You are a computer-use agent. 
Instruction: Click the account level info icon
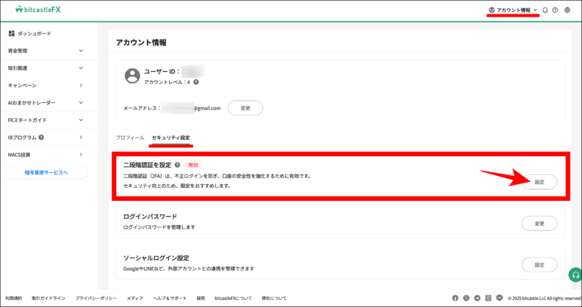coord(196,82)
